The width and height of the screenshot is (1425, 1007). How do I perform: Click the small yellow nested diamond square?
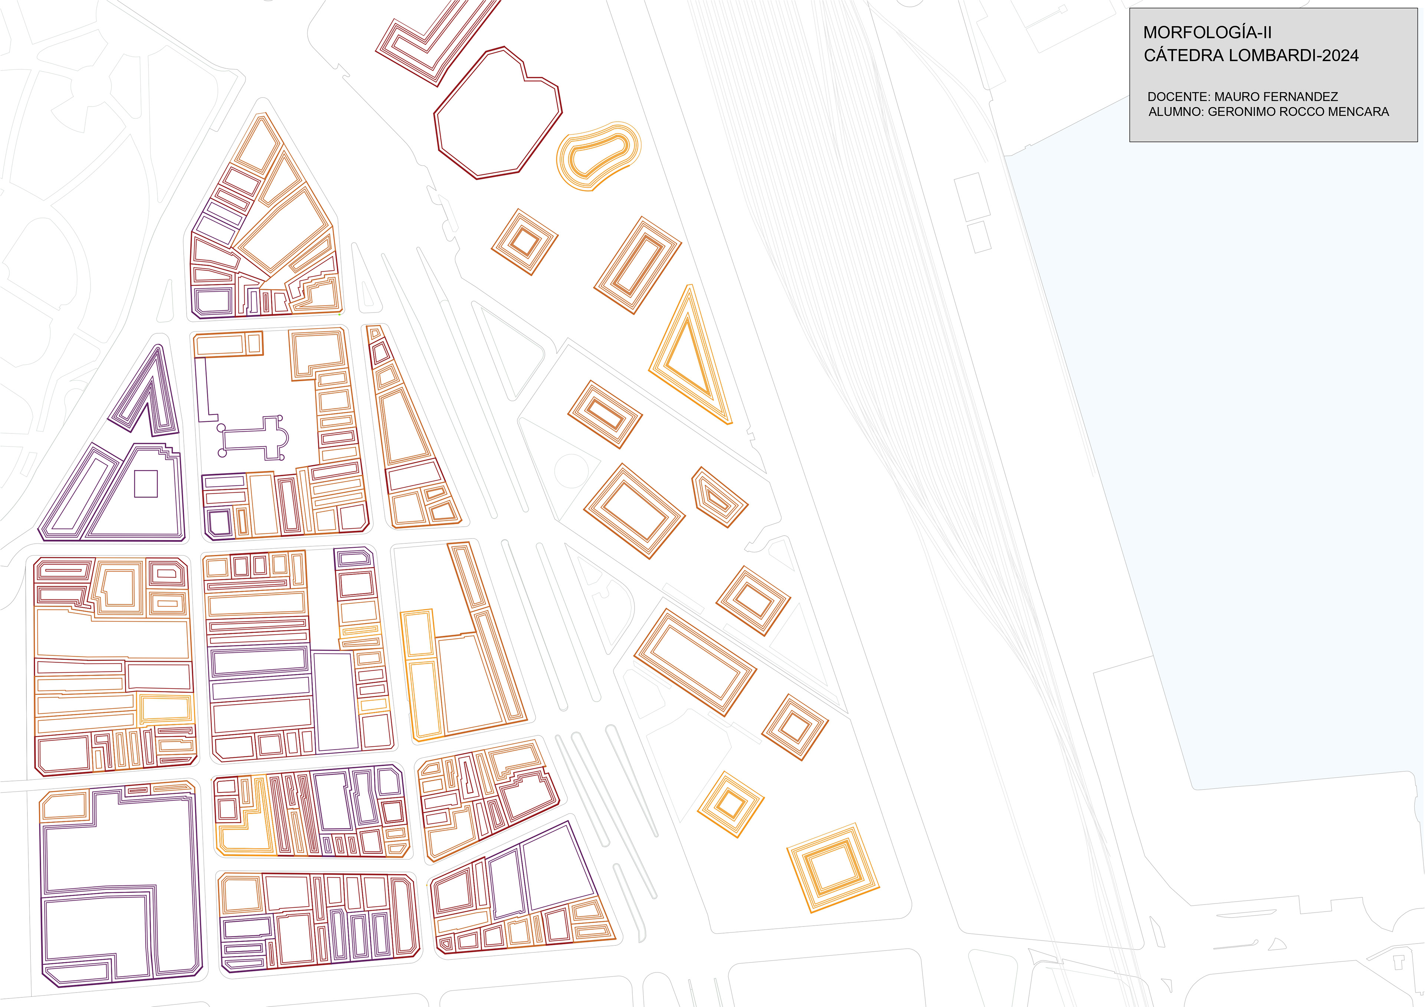[x=731, y=805]
